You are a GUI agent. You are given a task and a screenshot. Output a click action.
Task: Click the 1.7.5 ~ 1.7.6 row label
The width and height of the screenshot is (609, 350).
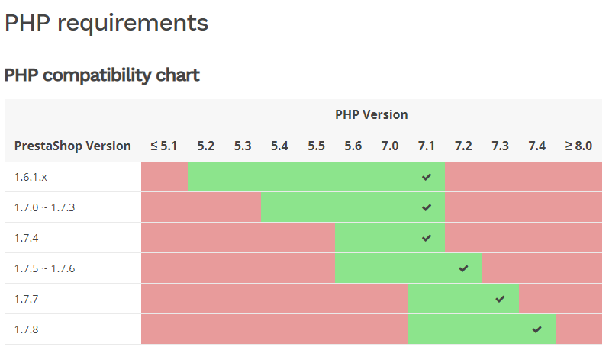tap(44, 268)
